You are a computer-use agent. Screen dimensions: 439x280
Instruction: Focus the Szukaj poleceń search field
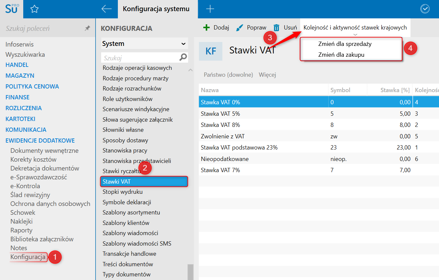(43, 29)
